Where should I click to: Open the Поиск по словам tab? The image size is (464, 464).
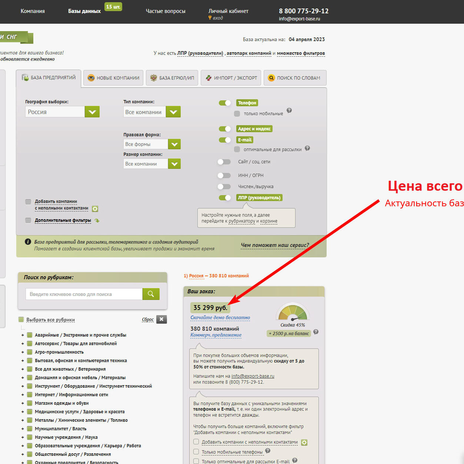295,78
